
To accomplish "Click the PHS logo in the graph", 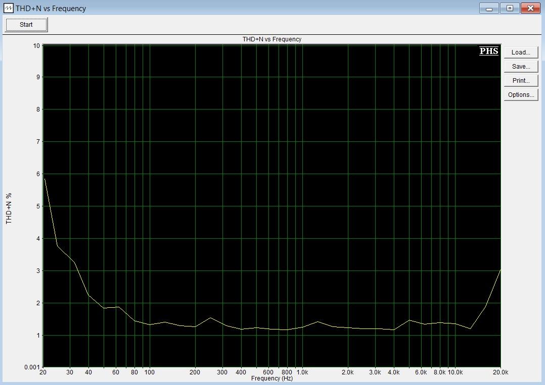I will coord(489,51).
